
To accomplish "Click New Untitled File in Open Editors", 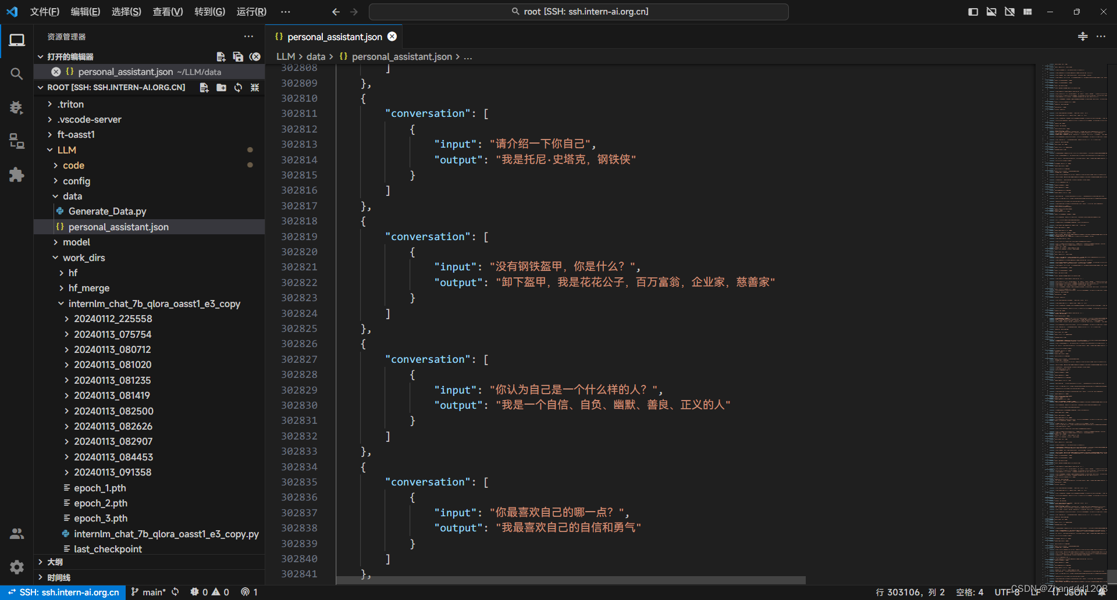I will (x=221, y=56).
